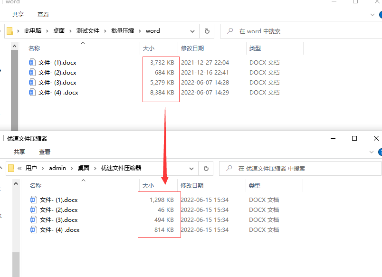Go to admin in 优速文件压缩器 breadcrumb
Viewport: 382px width, 277px height.
pos(57,168)
